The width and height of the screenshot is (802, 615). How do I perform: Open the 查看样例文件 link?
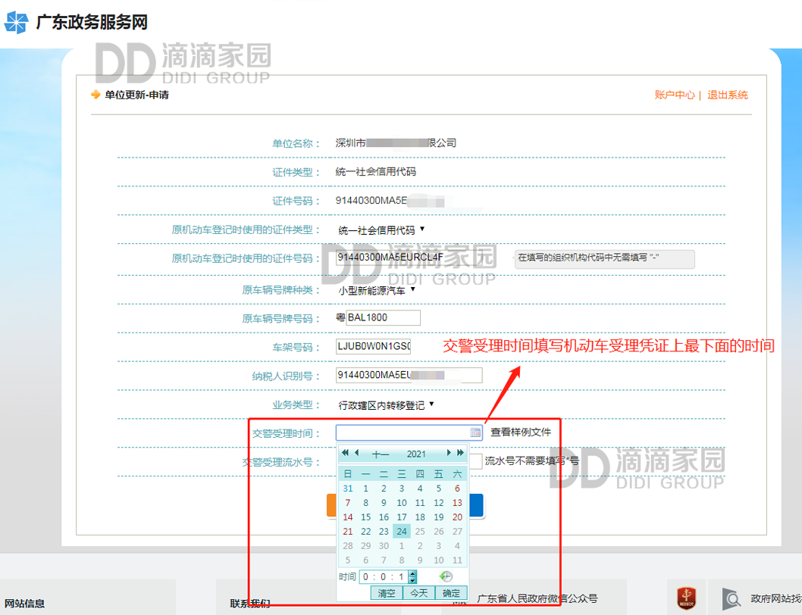(x=521, y=432)
